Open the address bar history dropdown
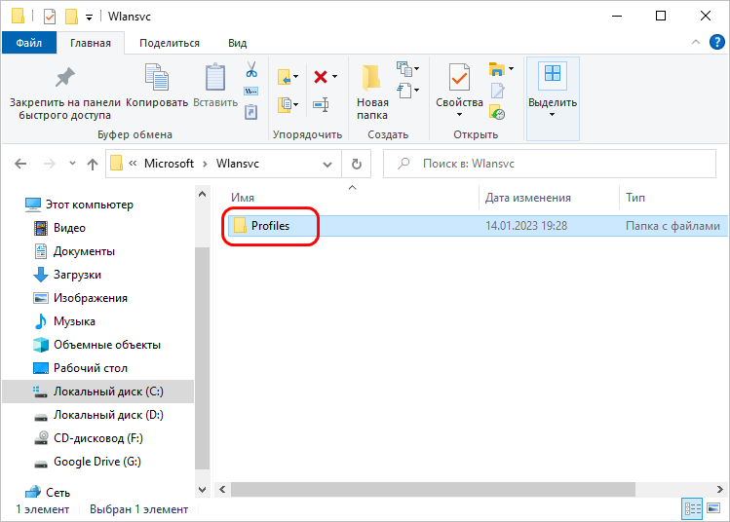 [327, 165]
